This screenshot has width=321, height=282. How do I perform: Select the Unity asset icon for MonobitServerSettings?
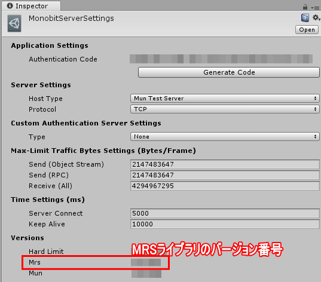coord(14,23)
